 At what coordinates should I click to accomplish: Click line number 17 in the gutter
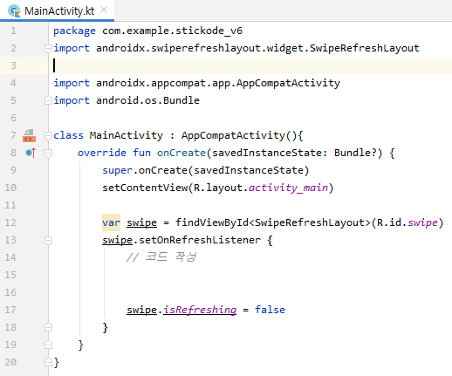coord(10,310)
